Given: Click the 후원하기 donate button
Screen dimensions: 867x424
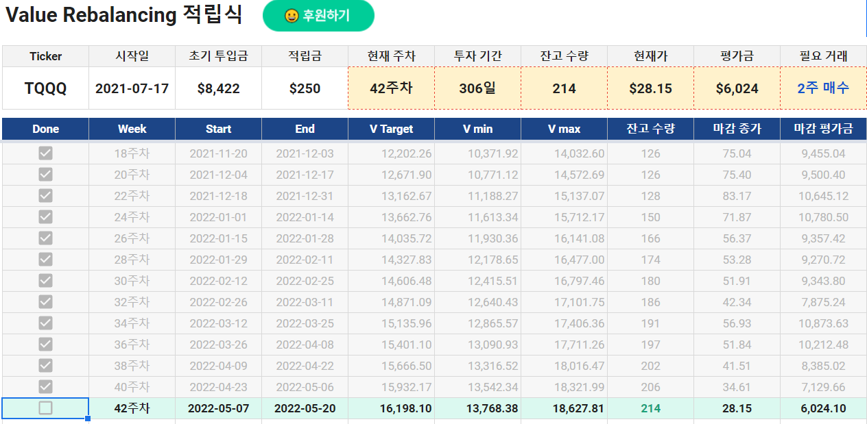Looking at the screenshot, I should click(x=318, y=16).
